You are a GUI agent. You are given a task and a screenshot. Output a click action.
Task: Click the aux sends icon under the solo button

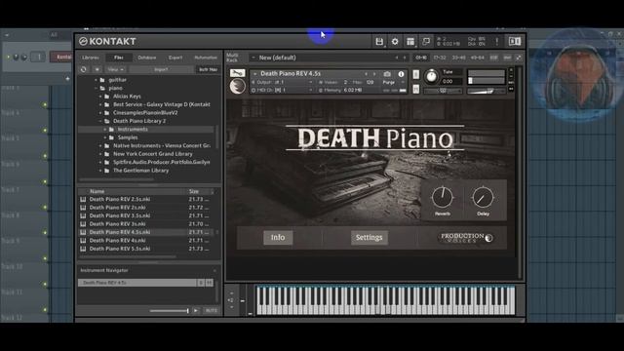pyautogui.click(x=416, y=89)
